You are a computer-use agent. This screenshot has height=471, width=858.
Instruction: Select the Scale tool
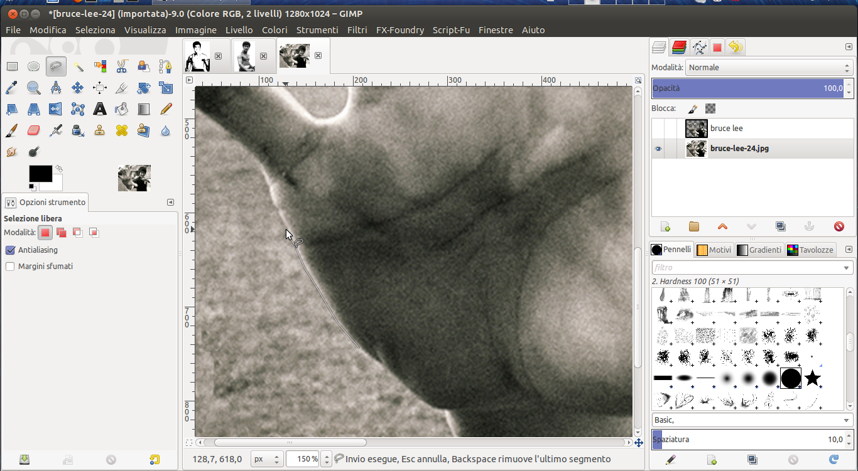[x=166, y=88]
